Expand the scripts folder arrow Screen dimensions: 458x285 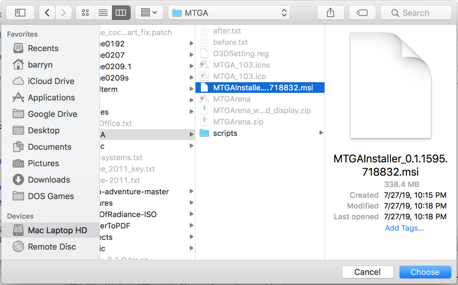pos(321,133)
